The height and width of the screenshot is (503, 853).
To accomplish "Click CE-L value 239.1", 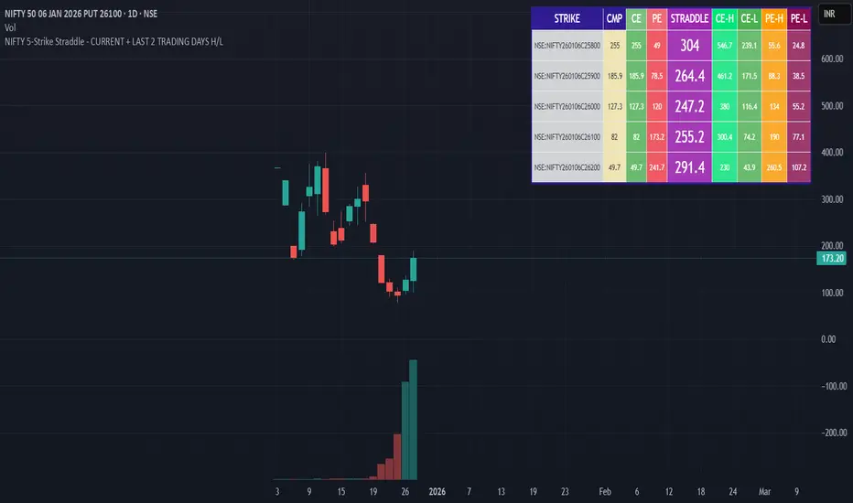I will [x=749, y=45].
